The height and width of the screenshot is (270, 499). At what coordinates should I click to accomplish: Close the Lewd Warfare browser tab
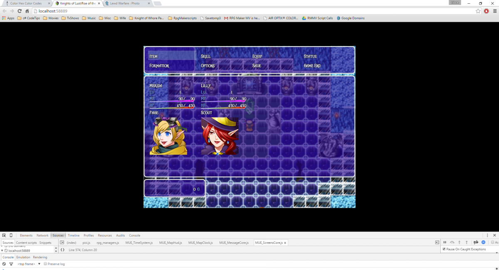click(x=148, y=3)
